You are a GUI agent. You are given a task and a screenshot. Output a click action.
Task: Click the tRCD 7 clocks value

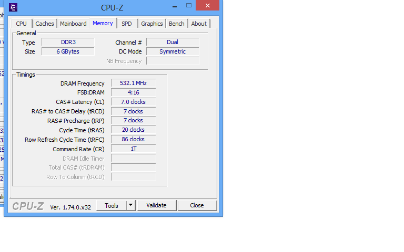[x=134, y=111]
